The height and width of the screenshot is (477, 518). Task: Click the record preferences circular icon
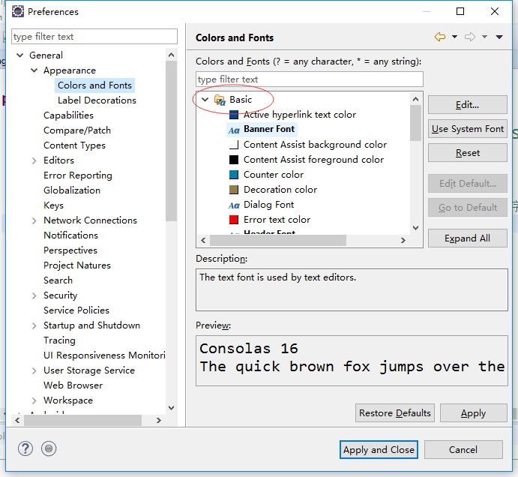coord(49,448)
